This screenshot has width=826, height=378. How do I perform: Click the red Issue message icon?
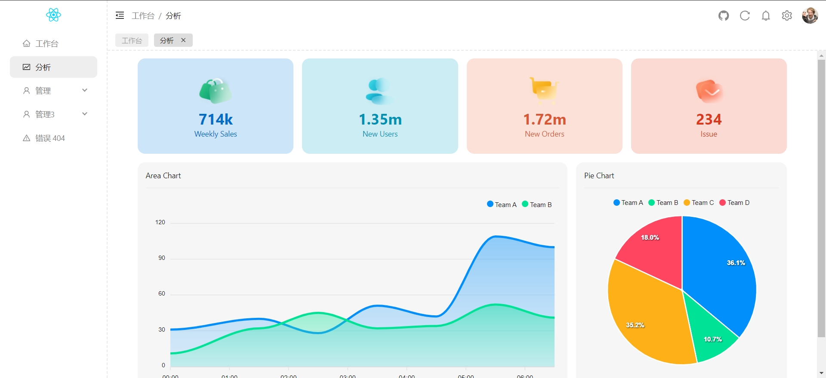coord(709,91)
